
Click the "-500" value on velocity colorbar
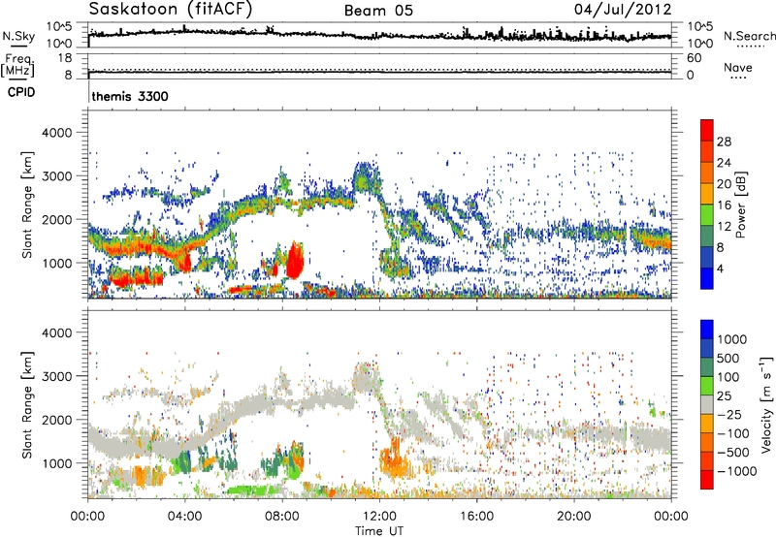click(732, 453)
